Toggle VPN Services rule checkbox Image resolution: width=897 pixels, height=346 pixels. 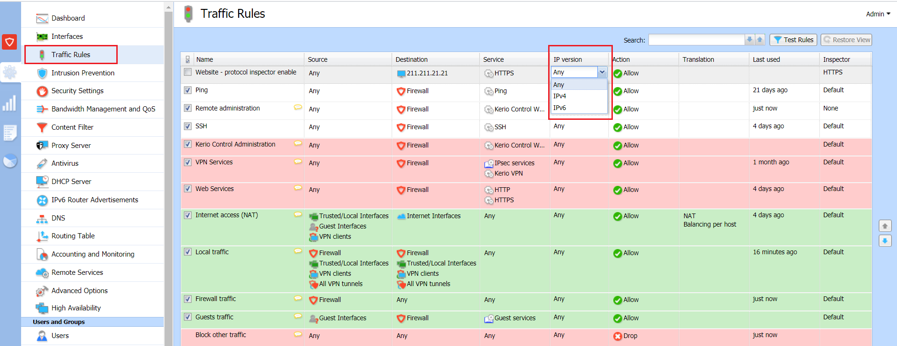coord(188,162)
